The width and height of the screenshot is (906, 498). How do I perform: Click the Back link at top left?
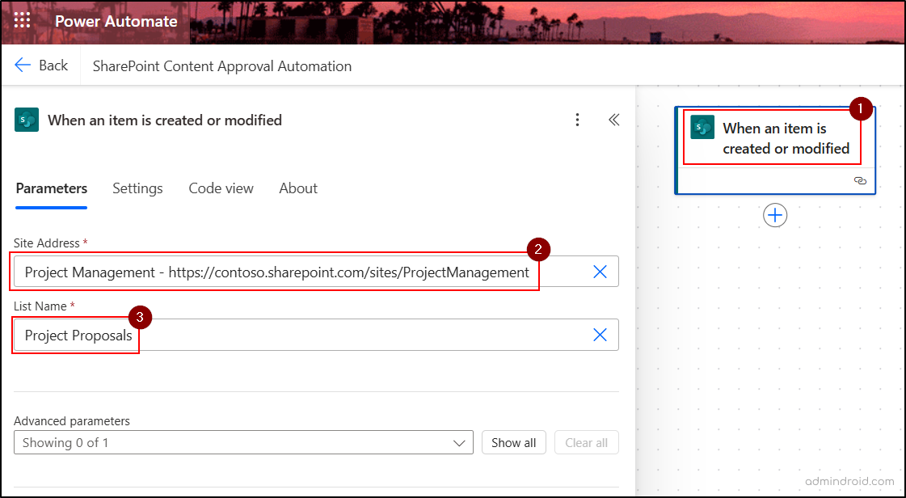click(x=53, y=65)
